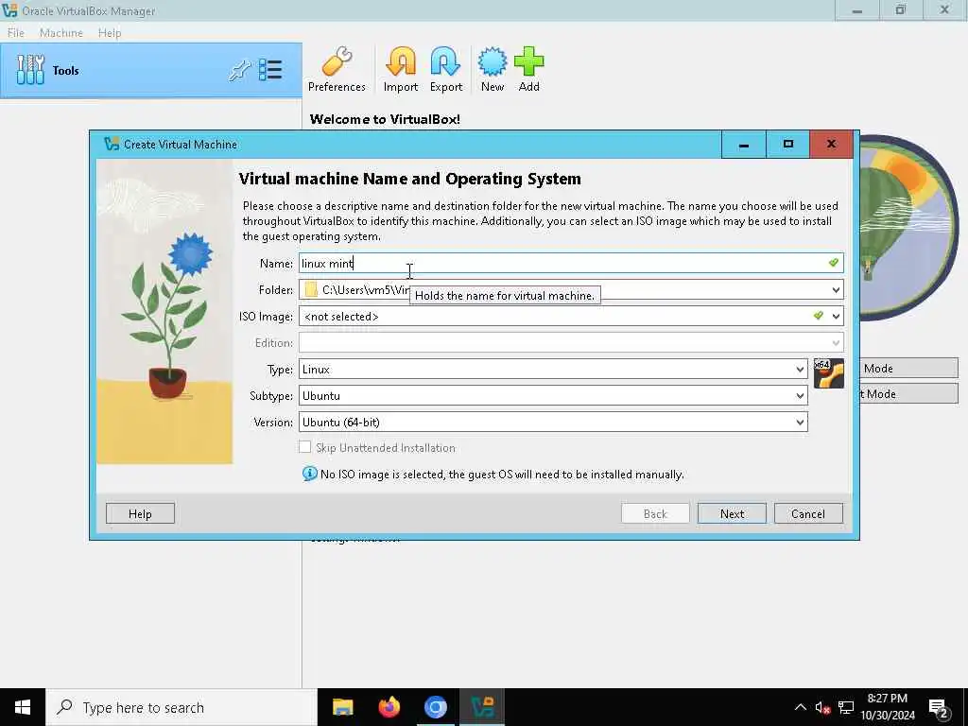The width and height of the screenshot is (968, 726).
Task: Click the Name input field
Action: (571, 263)
